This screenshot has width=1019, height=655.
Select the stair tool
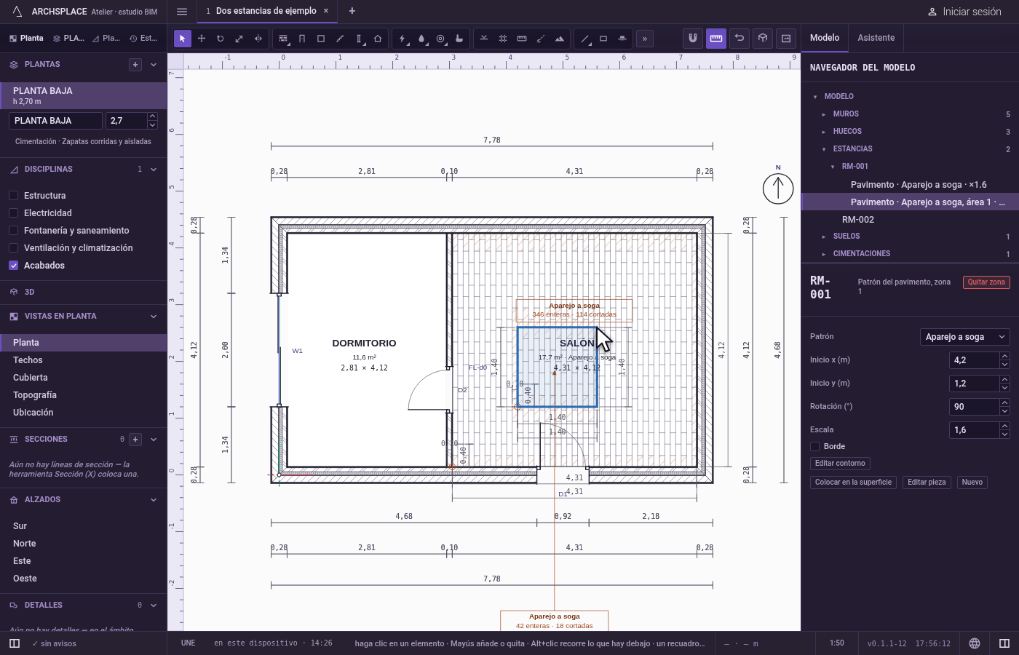click(x=340, y=39)
